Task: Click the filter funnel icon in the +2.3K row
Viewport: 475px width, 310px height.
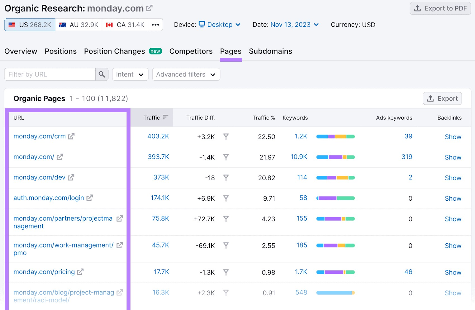Action: (x=226, y=293)
